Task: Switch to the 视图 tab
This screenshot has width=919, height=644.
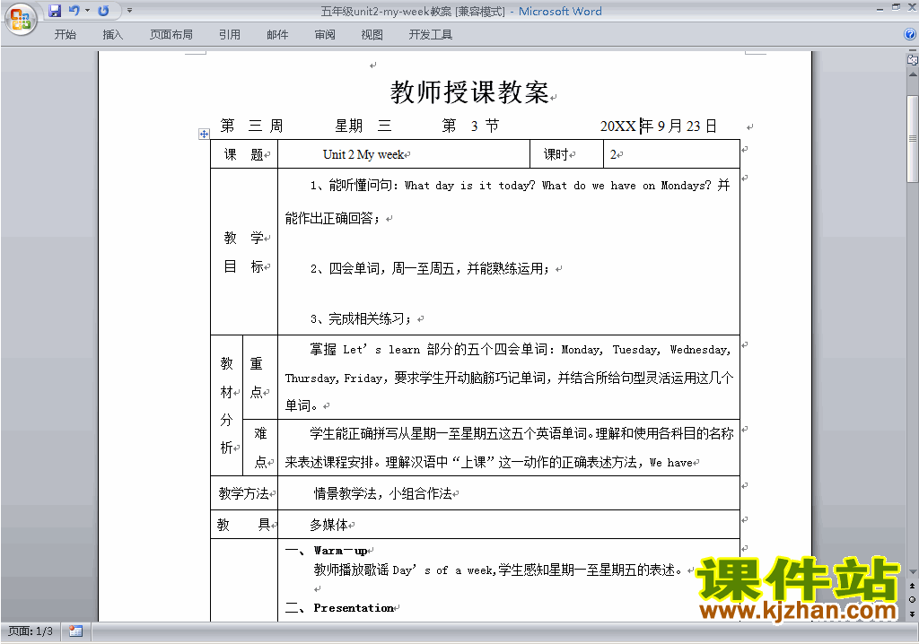Action: coord(372,35)
